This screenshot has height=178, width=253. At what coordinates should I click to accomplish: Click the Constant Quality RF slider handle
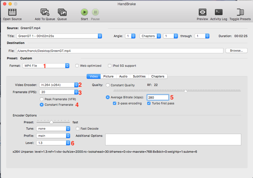tap(186, 91)
